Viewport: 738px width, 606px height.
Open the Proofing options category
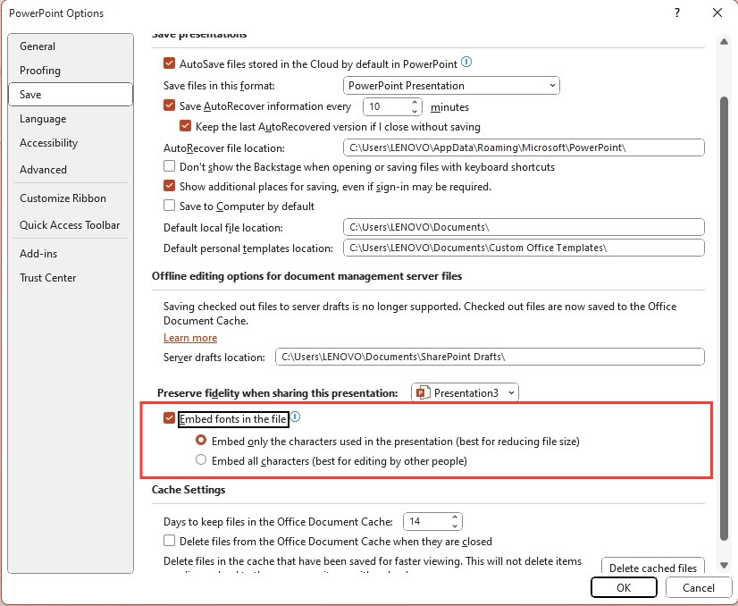point(71,70)
